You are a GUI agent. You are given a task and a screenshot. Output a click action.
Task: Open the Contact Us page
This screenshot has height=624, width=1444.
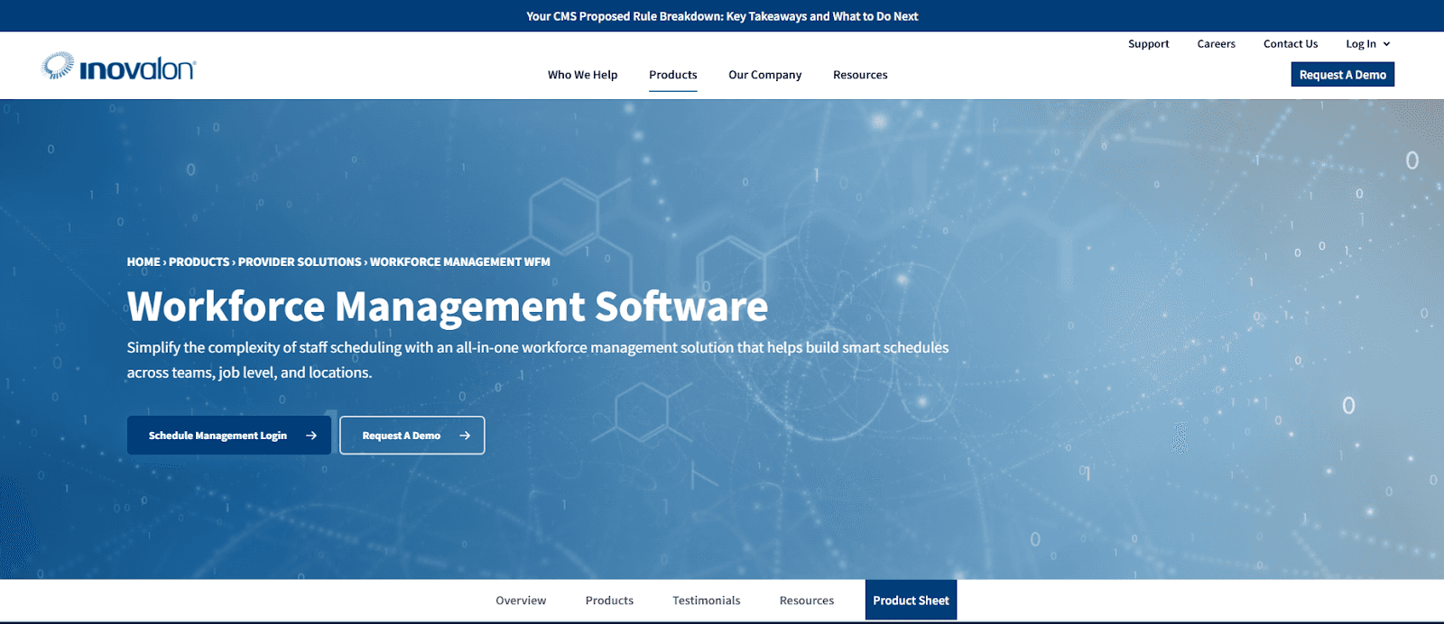coord(1291,44)
